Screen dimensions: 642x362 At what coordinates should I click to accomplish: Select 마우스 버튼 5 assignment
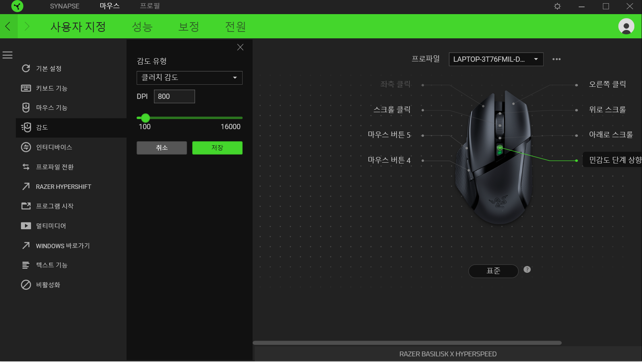click(x=389, y=135)
